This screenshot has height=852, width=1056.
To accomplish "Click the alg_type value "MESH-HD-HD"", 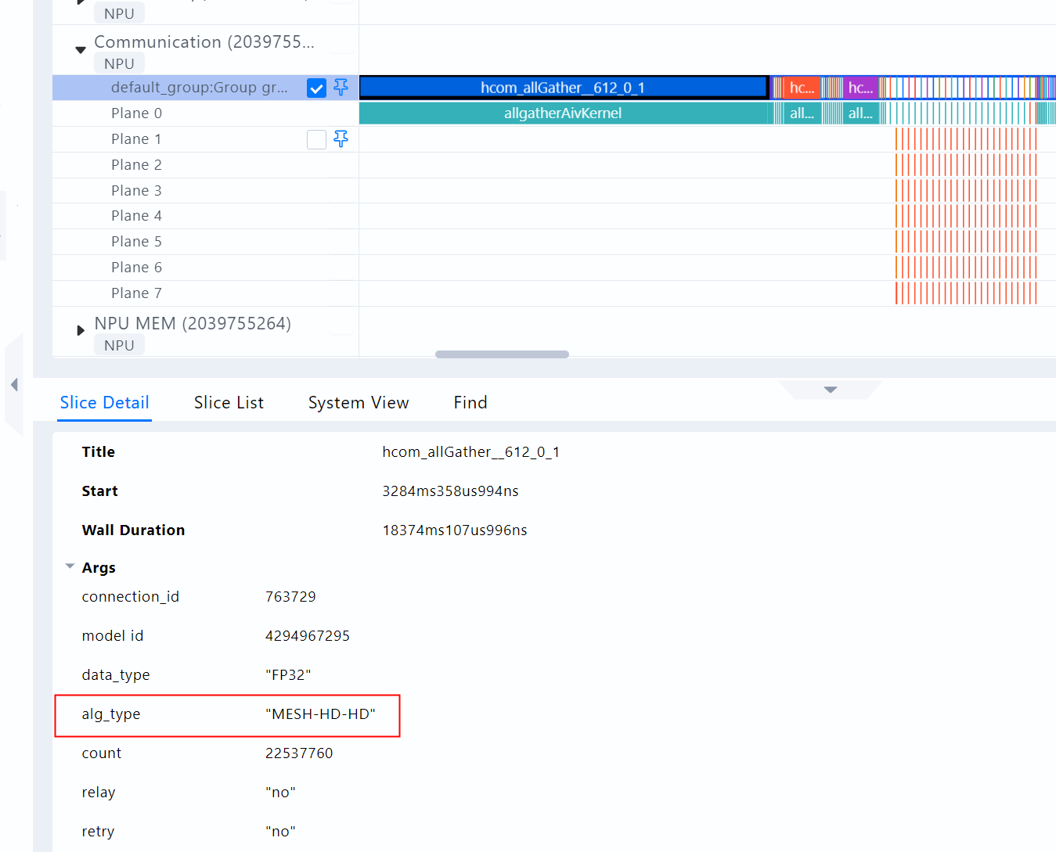I will [320, 714].
